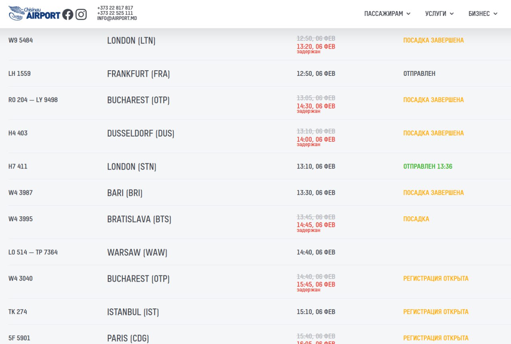Click the ISTANBUL (IST) destination

[133, 312]
